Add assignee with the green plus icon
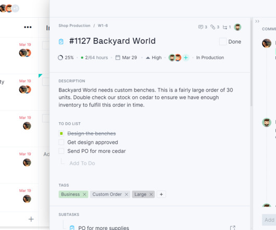Screen dimensions: 276x230 point(185,57)
